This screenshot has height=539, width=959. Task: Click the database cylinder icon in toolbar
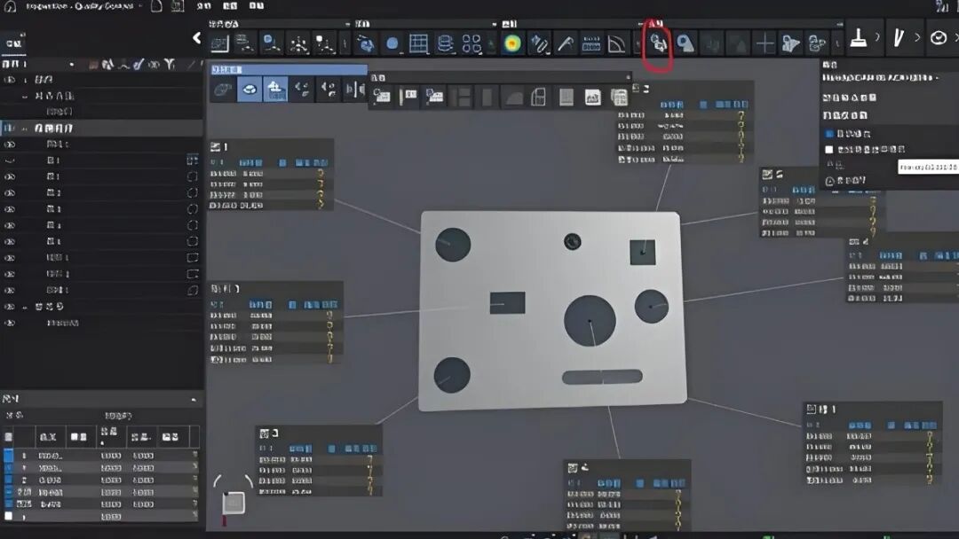[446, 43]
